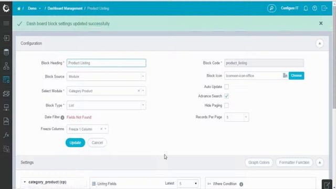Open the fx function sidebar icon
The width and height of the screenshot is (336, 189).
coord(6,135)
